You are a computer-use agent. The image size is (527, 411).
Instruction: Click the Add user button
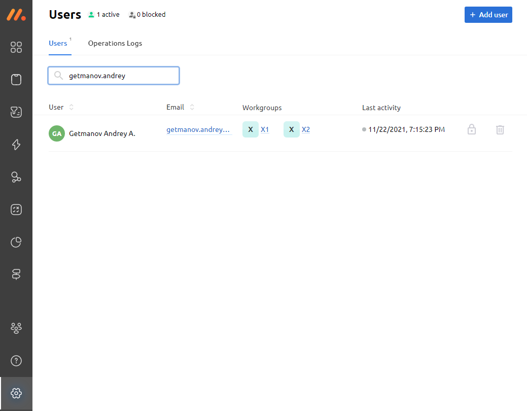(488, 15)
